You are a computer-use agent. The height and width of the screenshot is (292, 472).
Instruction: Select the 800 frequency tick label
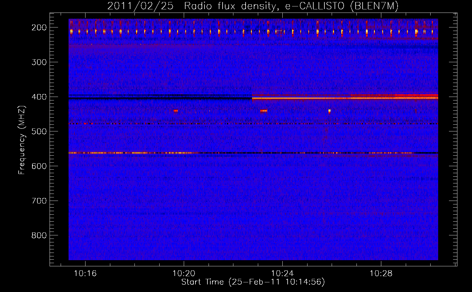click(x=39, y=235)
